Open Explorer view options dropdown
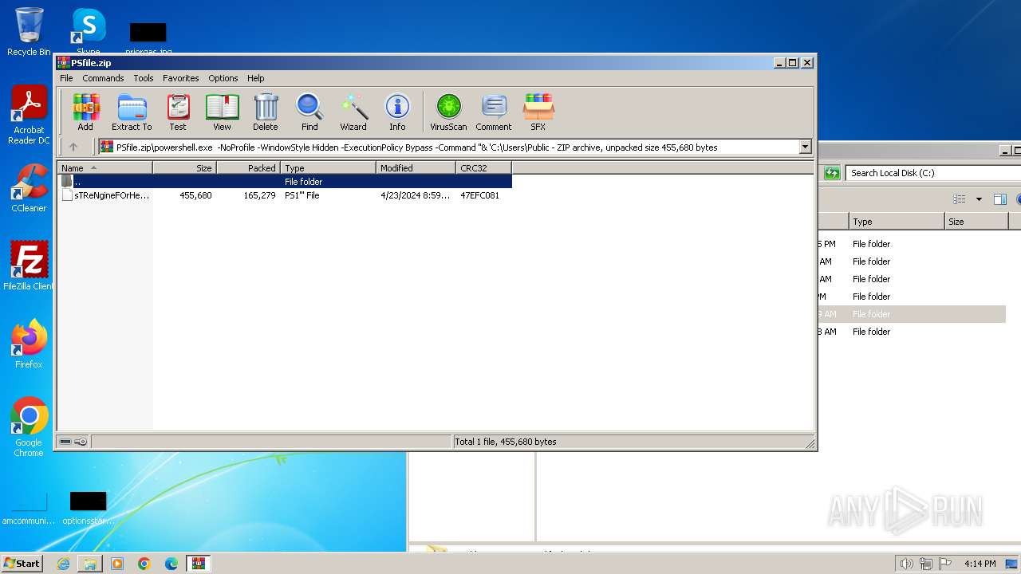The height and width of the screenshot is (574, 1021). [979, 199]
